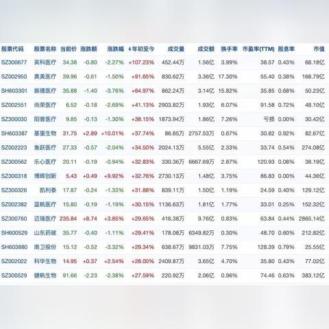This screenshot has width=329, height=329.
Task: Click 股息率 column header
Action: pos(286,49)
